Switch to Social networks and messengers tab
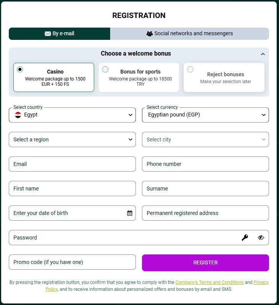The height and width of the screenshot is (305, 279). coord(190,34)
